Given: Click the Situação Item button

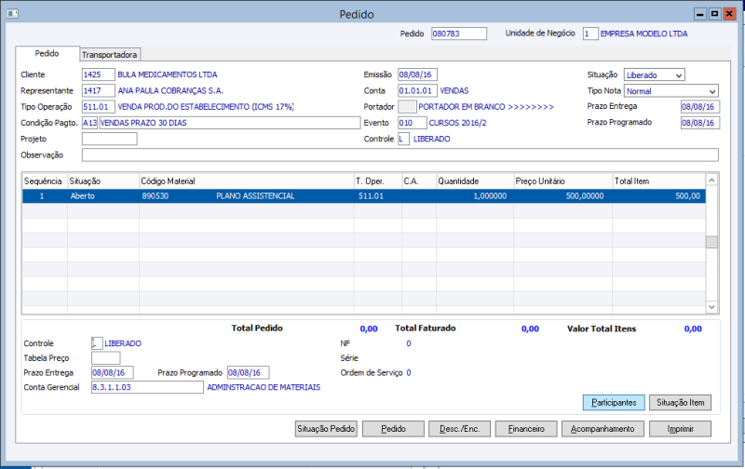Looking at the screenshot, I should 680,403.
